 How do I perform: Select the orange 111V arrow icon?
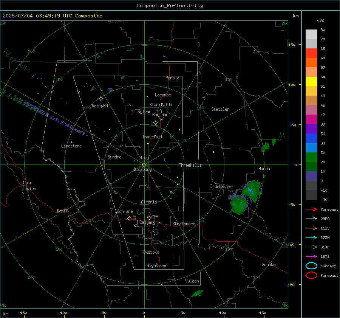click(x=311, y=228)
